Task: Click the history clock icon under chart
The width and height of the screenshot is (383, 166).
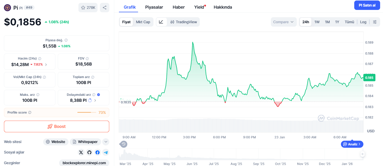Action: pyautogui.click(x=124, y=144)
